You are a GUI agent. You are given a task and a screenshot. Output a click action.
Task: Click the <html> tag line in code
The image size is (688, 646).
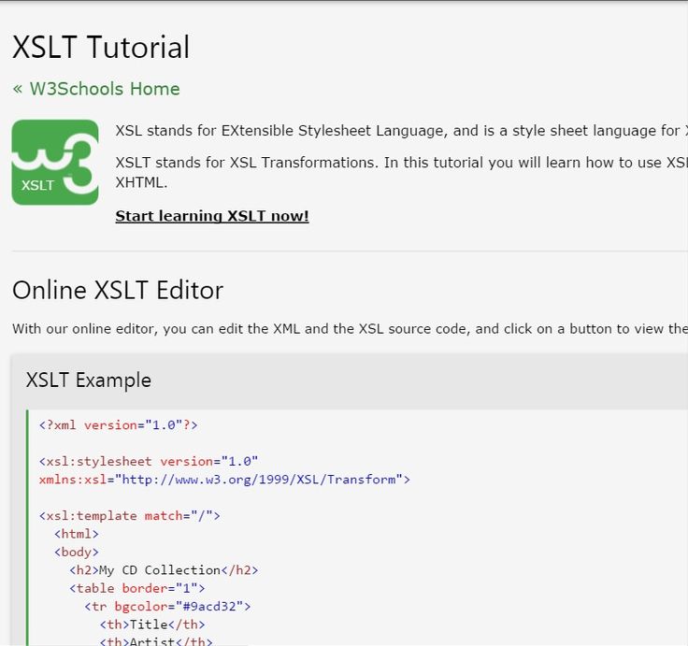77,534
